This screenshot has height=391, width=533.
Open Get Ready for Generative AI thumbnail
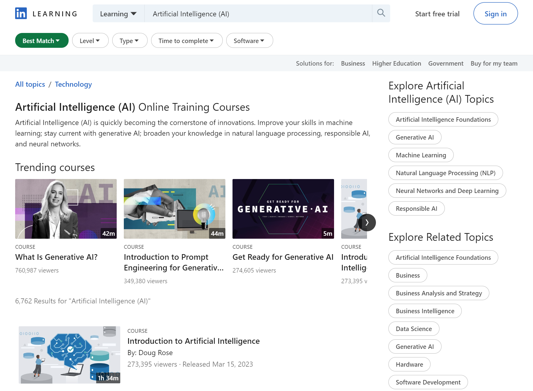pos(283,209)
